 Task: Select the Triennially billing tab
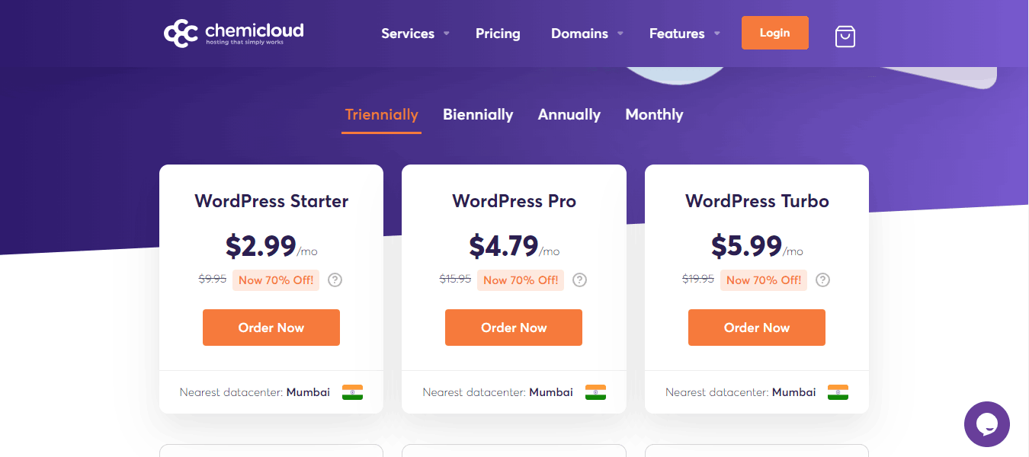[x=381, y=115]
